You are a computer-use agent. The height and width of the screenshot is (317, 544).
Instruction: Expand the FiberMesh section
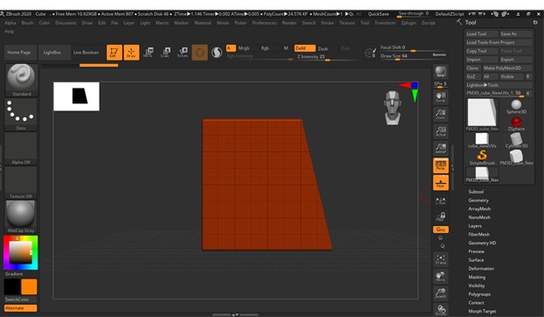478,235
